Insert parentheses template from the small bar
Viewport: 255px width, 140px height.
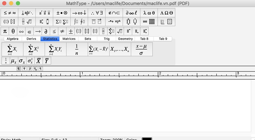(x=79, y=31)
